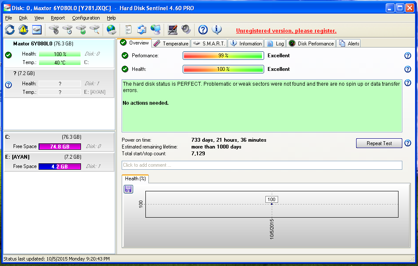
Task: Click the disk with magnifier toolbar icon
Action: click(x=95, y=30)
